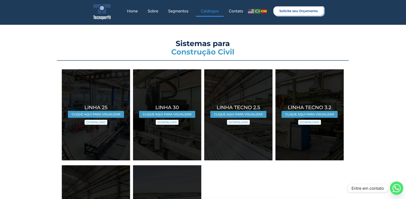Viewport: 406px width, 199px height.
Task: Navigate to the Contato page
Action: 236,11
